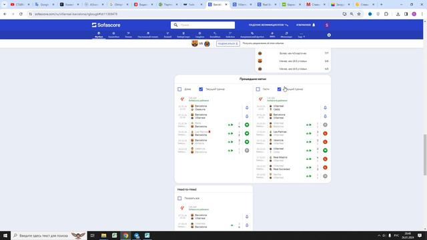Enable the Гости checkbox
The width and height of the screenshot is (427, 240).
tap(258, 89)
